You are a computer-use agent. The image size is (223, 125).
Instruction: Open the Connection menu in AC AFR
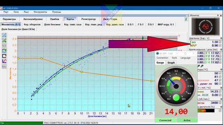click(x=162, y=58)
